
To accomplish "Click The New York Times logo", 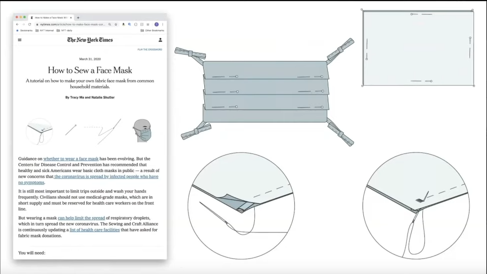I will point(90,39).
